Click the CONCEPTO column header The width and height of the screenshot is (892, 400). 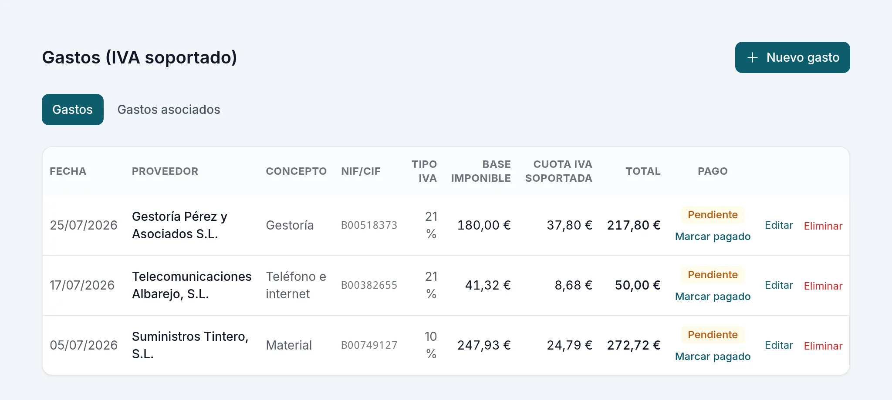click(x=296, y=171)
